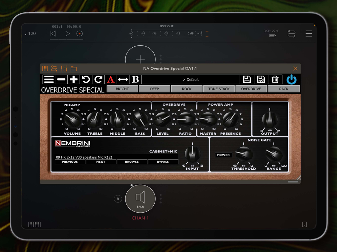This screenshot has height=252, width=337.
Task: Click the orange keyboard icon in the title bar
Action: (45, 69)
